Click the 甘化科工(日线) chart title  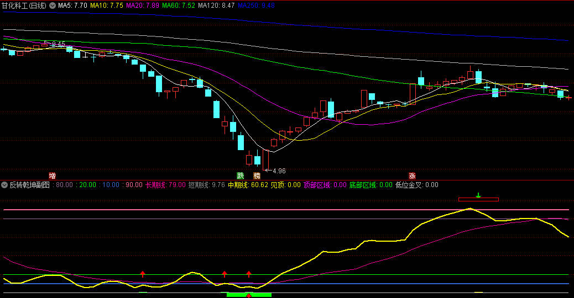click(24, 6)
